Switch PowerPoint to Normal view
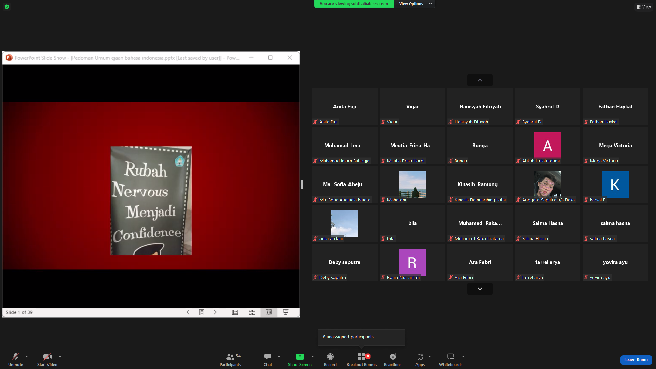This screenshot has width=656, height=369. coord(235,312)
